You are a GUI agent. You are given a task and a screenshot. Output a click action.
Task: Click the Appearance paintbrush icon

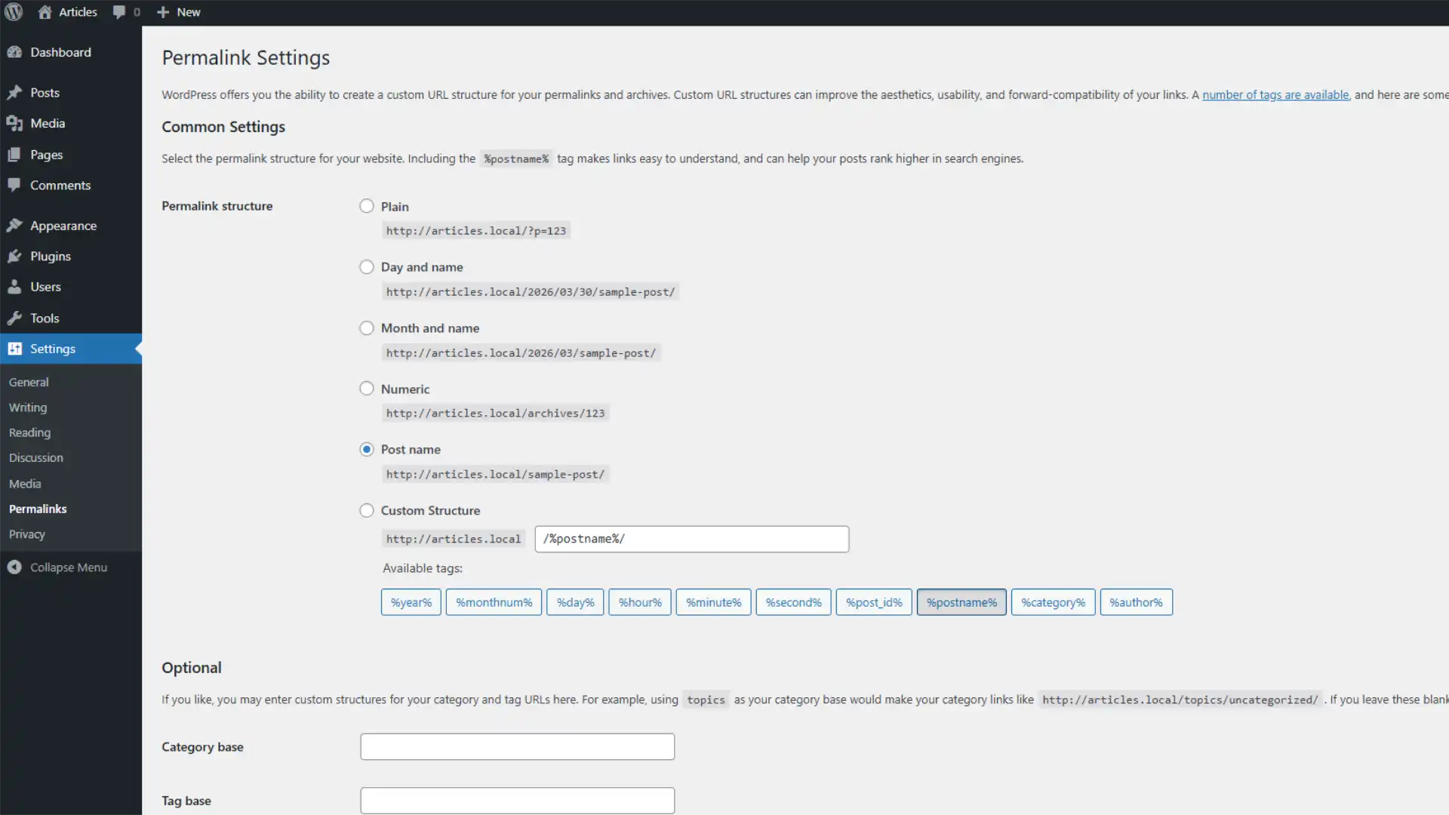click(14, 226)
